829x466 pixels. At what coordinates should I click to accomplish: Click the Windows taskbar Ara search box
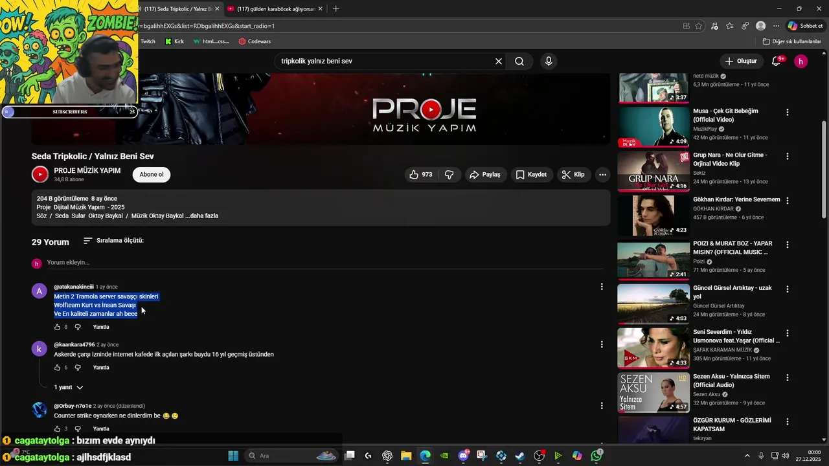(x=293, y=456)
